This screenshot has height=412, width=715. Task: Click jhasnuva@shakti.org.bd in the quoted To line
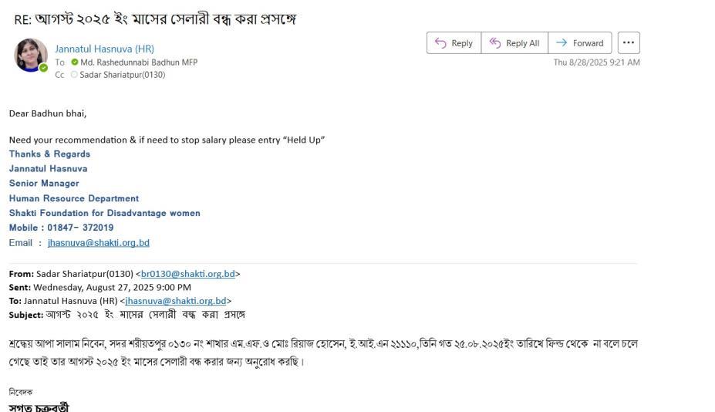tap(176, 301)
